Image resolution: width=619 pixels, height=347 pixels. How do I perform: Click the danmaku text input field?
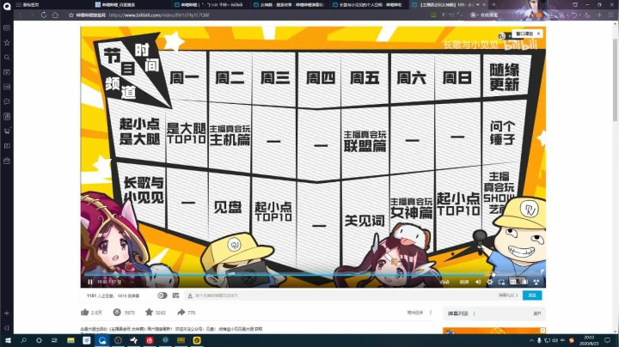[340, 295]
